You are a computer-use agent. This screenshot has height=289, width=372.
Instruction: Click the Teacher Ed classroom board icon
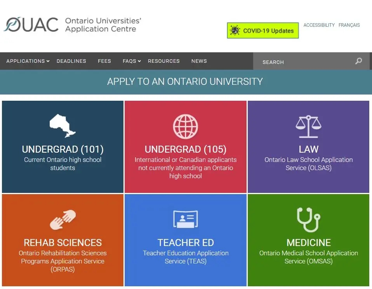(185, 219)
